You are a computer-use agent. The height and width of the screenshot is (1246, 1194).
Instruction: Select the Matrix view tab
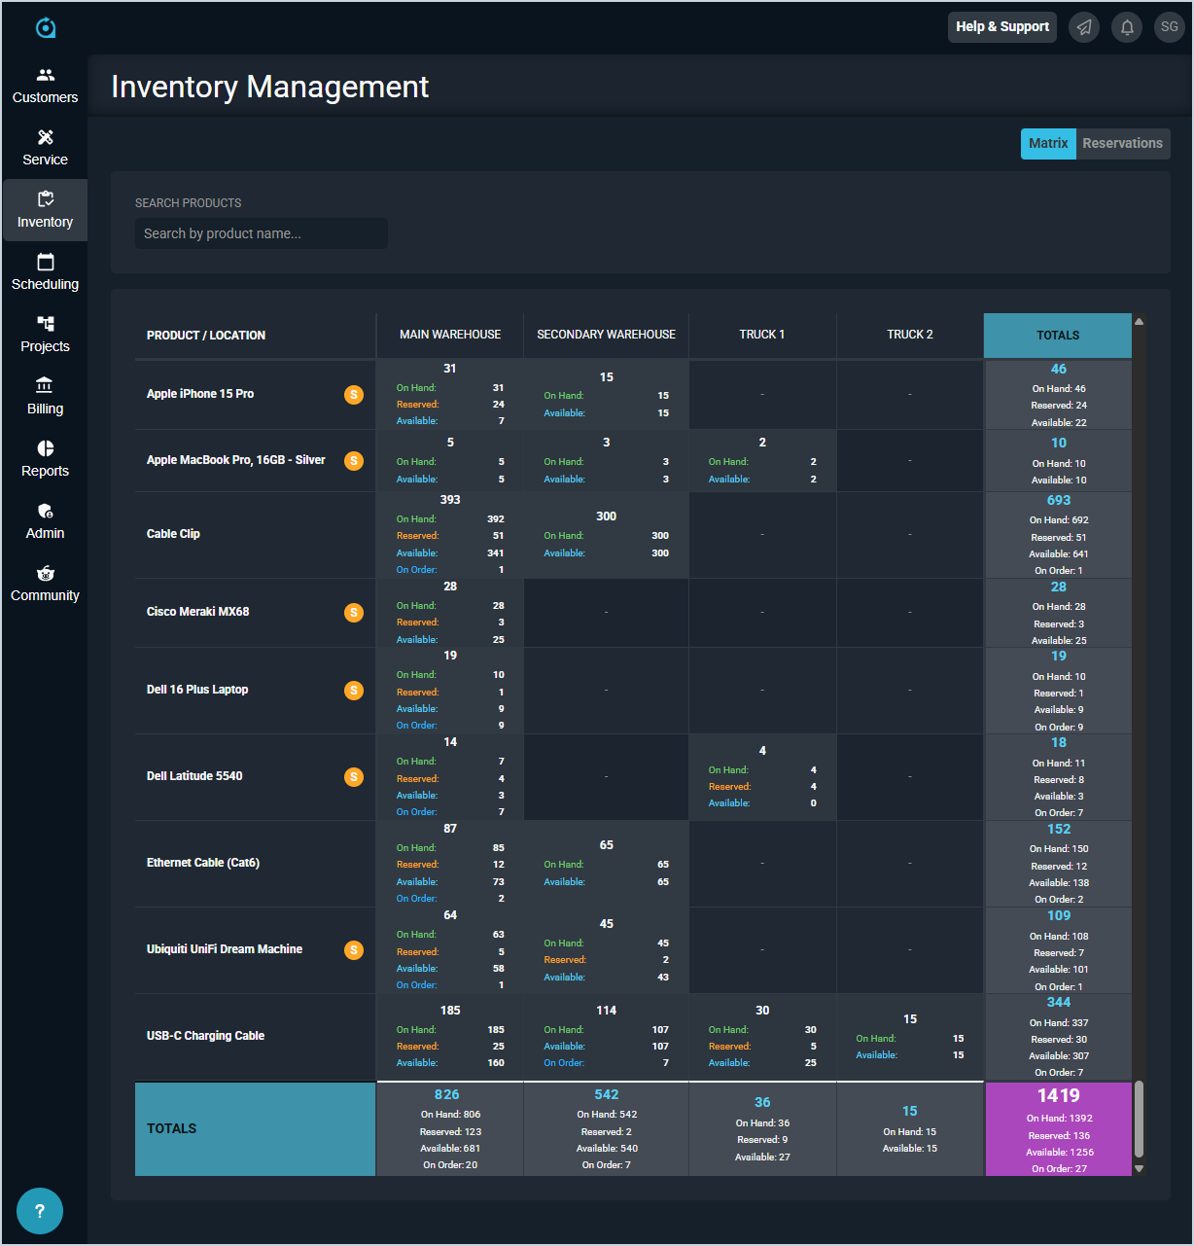1048,144
